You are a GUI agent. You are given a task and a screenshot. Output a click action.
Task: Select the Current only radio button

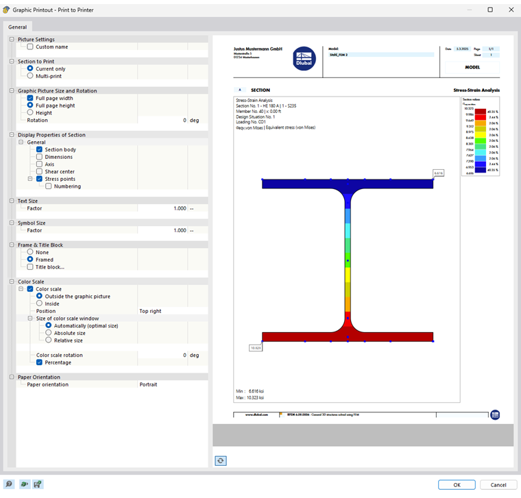(x=30, y=69)
